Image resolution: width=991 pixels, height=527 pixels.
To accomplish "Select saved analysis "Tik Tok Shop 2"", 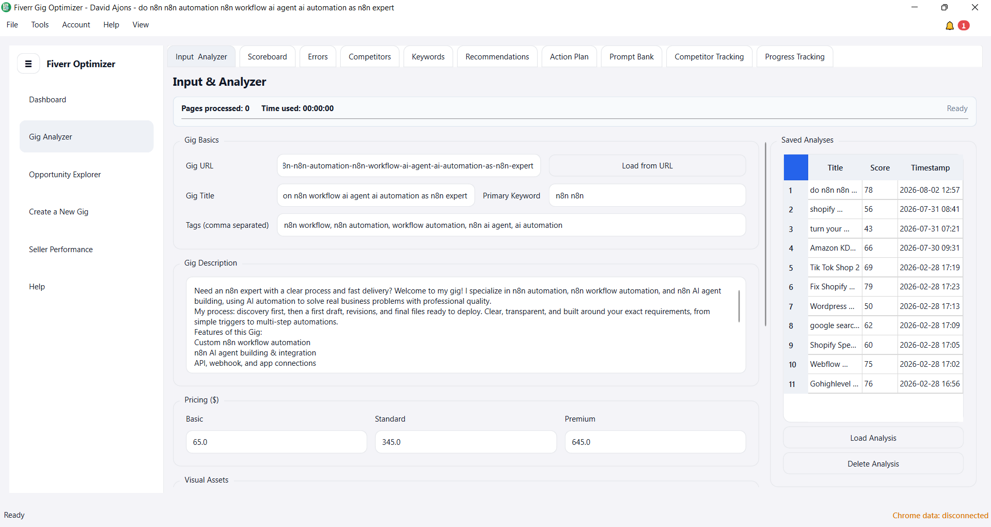I will [835, 268].
